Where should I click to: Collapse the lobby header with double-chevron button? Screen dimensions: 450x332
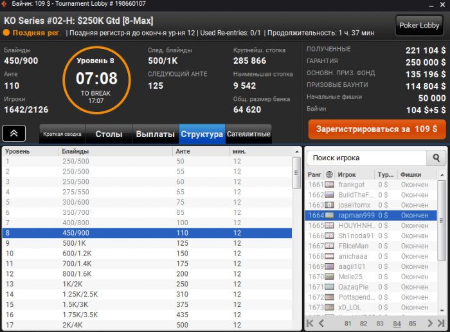[x=14, y=133]
